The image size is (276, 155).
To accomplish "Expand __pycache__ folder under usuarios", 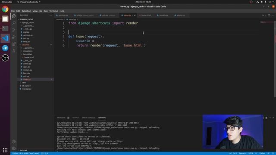I will pyautogui.click(x=28, y=48).
